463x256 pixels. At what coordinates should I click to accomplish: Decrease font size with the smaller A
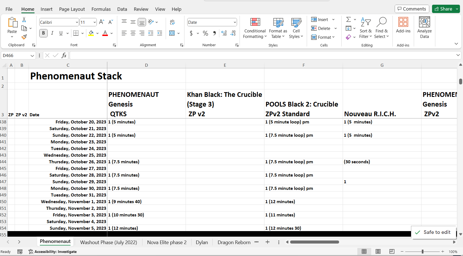tap(111, 22)
